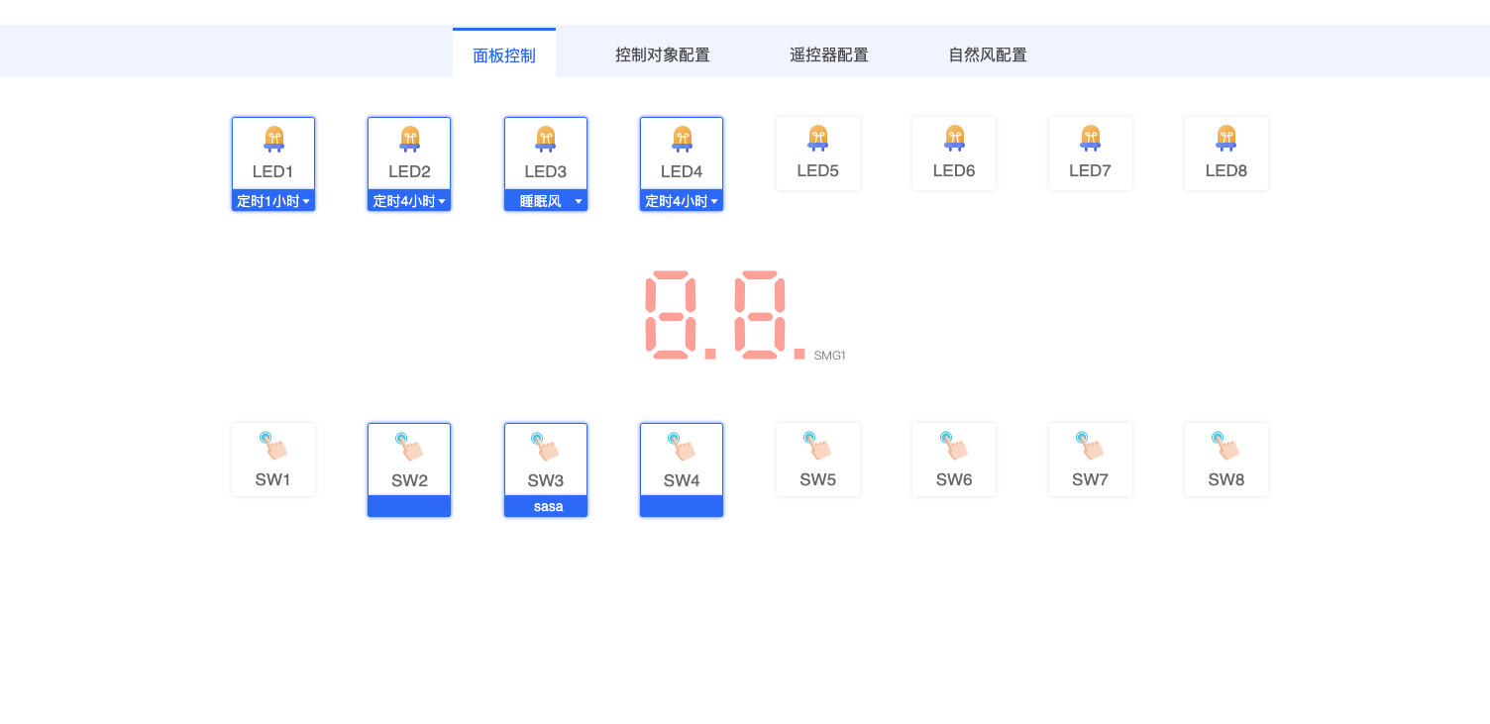Click the LED5 text label
This screenshot has height=724, width=1490.
818,170
